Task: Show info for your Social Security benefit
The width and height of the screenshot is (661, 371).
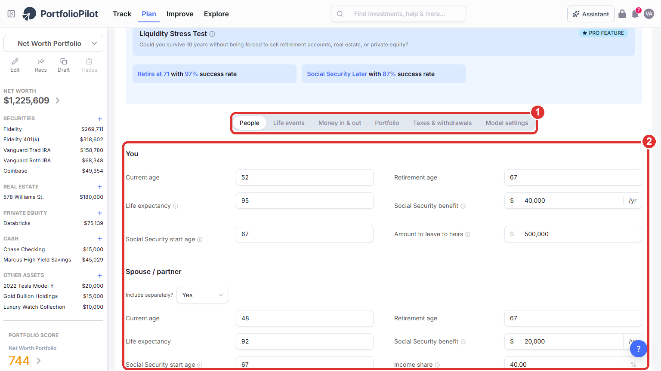Action: coord(463,206)
